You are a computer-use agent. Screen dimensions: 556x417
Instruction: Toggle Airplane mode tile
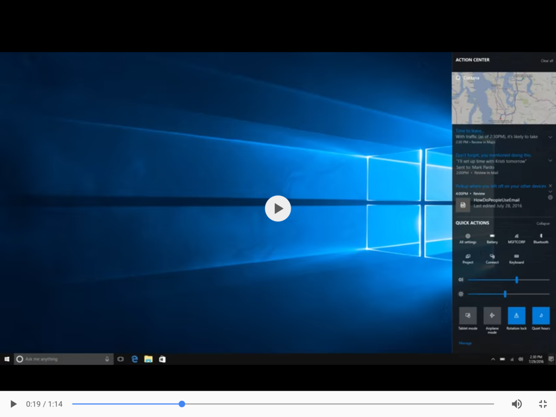[492, 315]
